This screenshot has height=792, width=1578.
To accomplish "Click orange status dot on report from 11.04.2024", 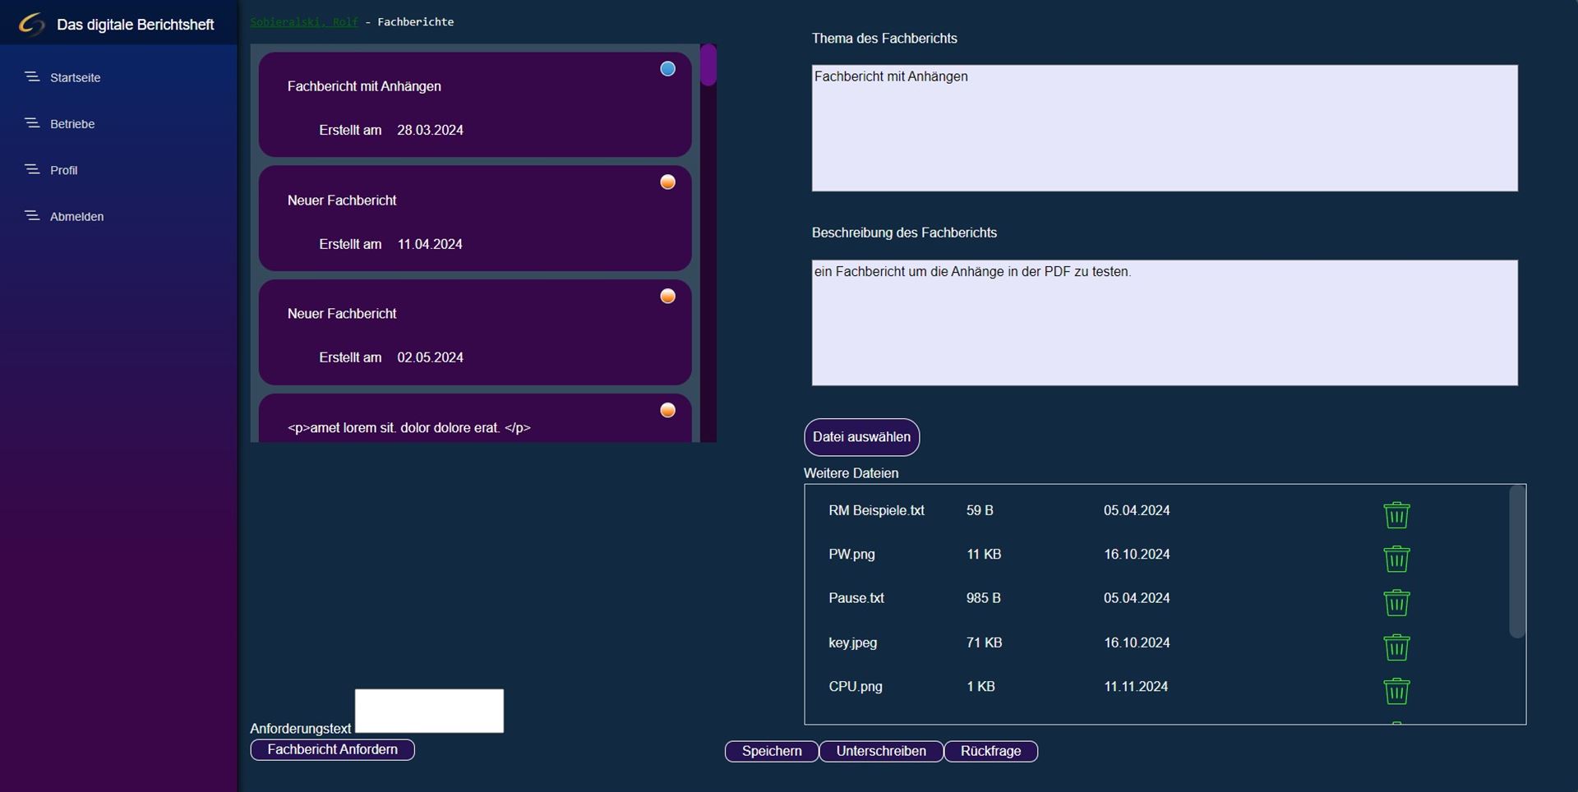I will [x=668, y=182].
